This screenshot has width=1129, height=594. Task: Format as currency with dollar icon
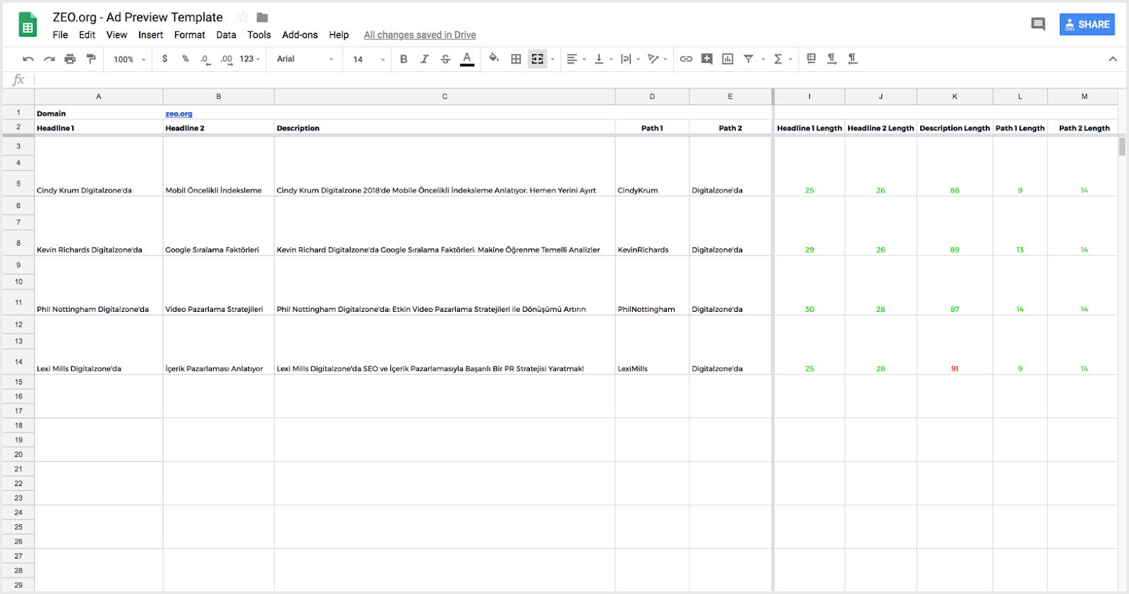pos(165,59)
